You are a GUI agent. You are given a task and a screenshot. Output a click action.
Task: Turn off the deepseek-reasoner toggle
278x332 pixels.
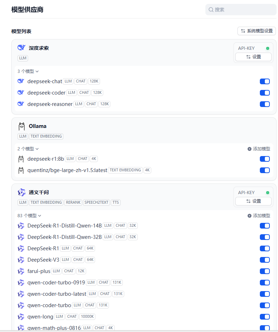click(x=264, y=104)
